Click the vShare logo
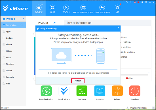The height and width of the screenshot is (110, 156). point(15,8)
